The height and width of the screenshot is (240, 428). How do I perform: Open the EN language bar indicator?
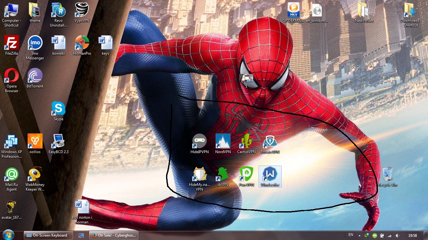pyautogui.click(x=351, y=235)
